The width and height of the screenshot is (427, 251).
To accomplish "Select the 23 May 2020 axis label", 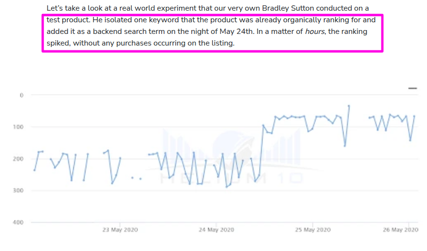I will tap(120, 230).
